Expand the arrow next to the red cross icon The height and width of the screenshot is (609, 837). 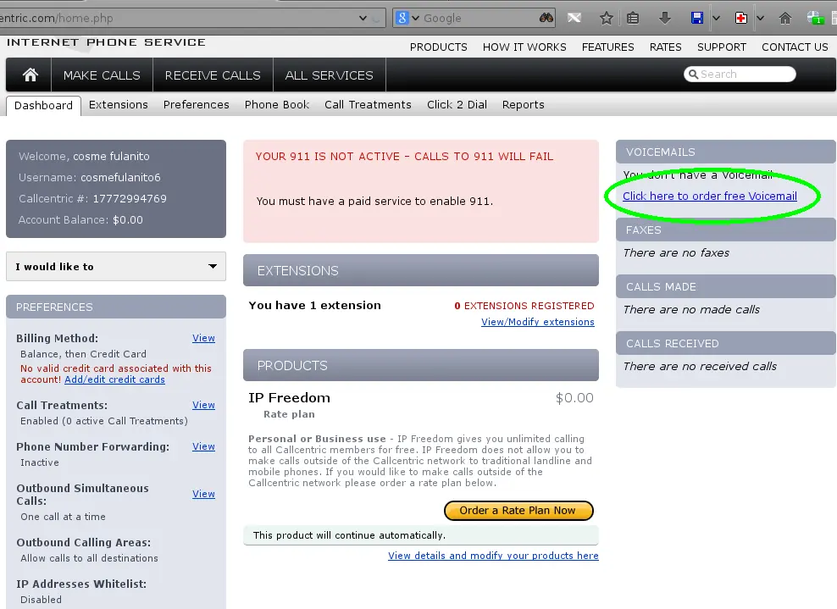(760, 18)
